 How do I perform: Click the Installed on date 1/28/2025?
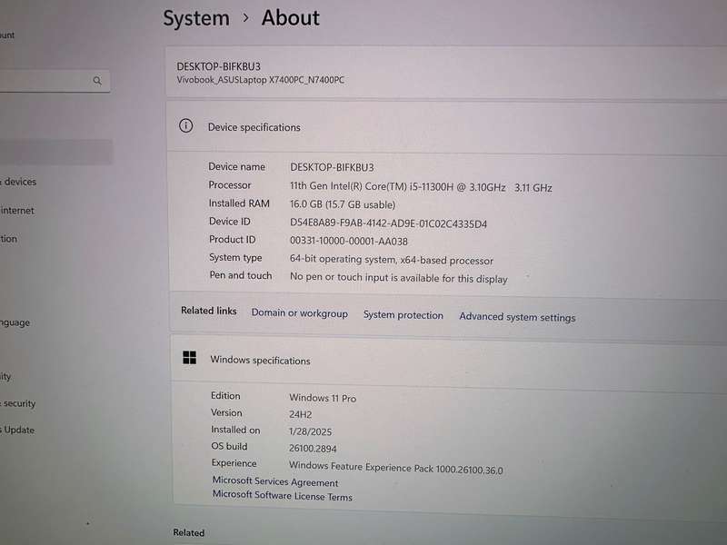click(x=310, y=431)
